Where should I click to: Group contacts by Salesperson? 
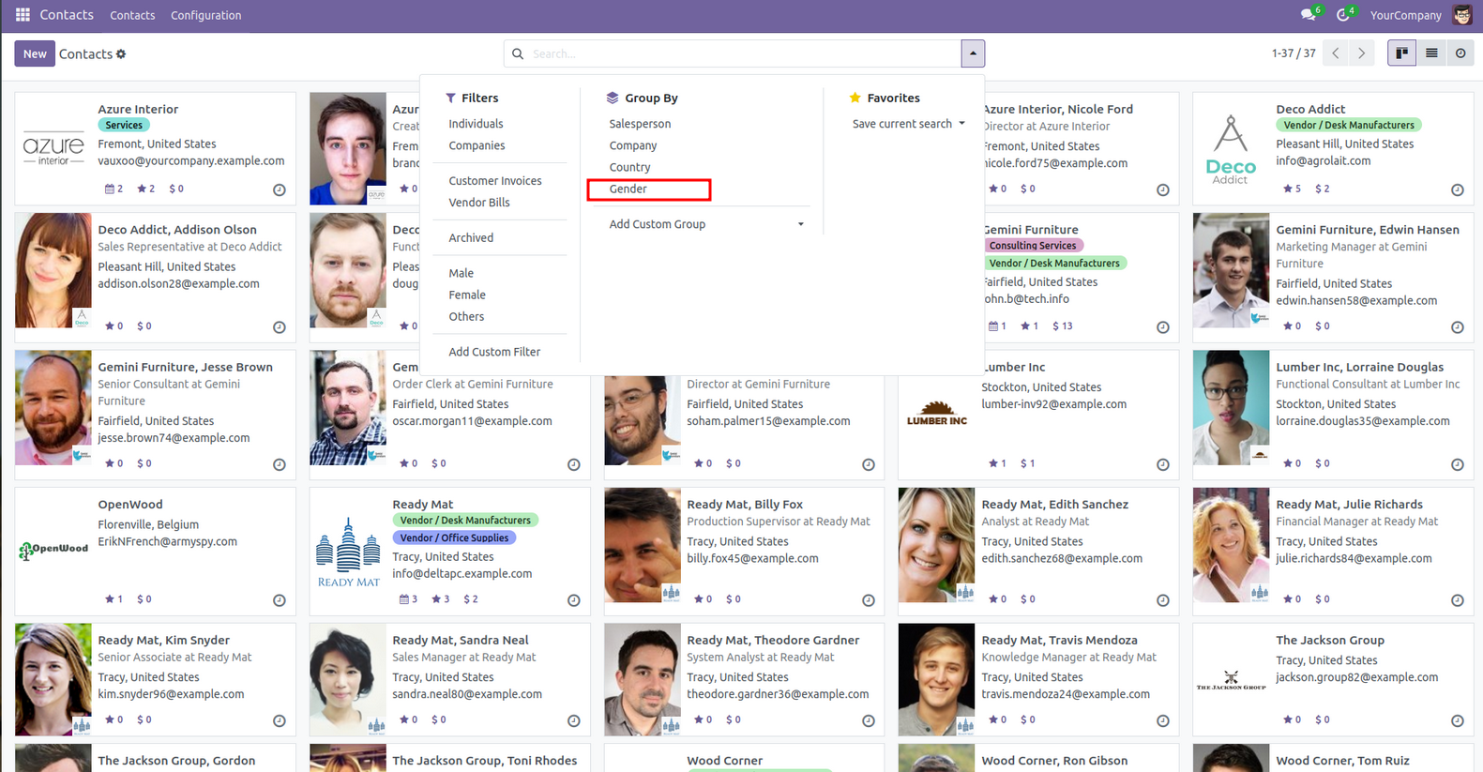pos(640,124)
